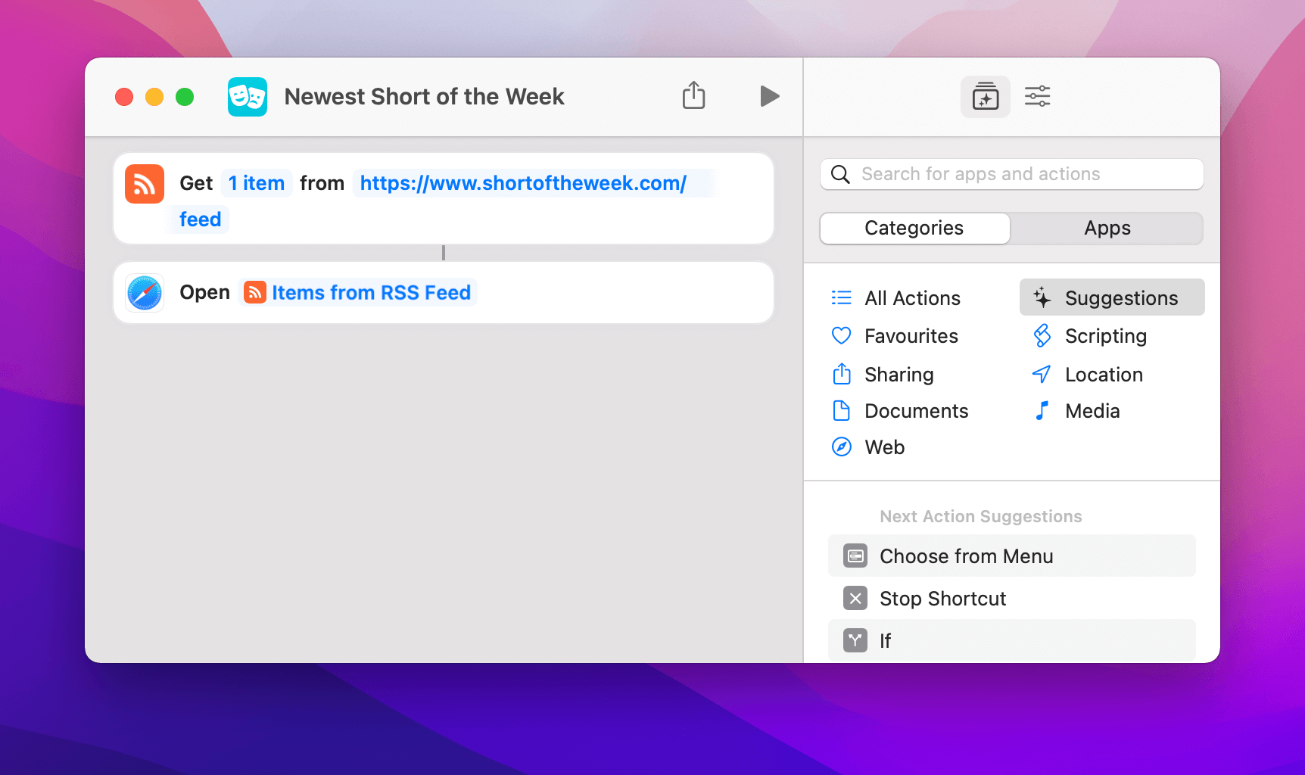Screen dimensions: 1305x775
Task: Select the Scripting category icon
Action: (1043, 335)
